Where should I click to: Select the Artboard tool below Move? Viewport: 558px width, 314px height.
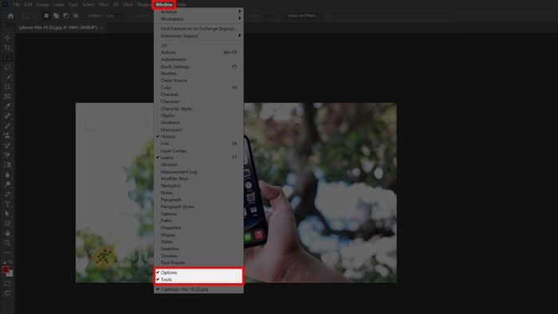[7, 48]
